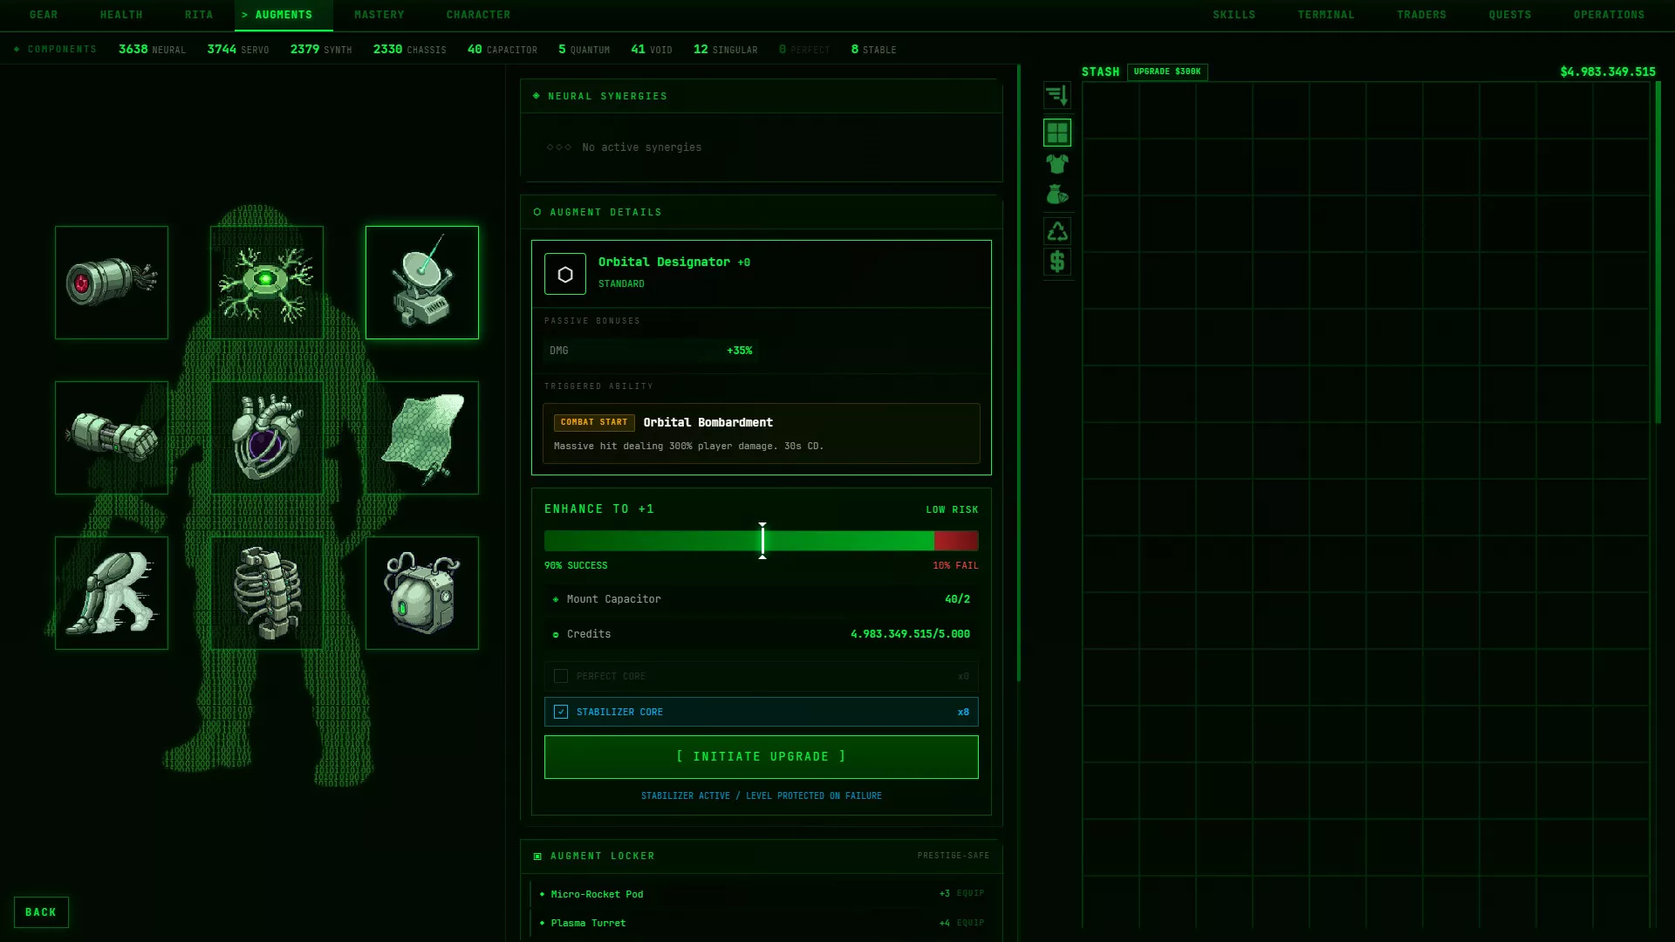The image size is (1675, 942).
Task: Open the Traders menu
Action: pyautogui.click(x=1422, y=15)
